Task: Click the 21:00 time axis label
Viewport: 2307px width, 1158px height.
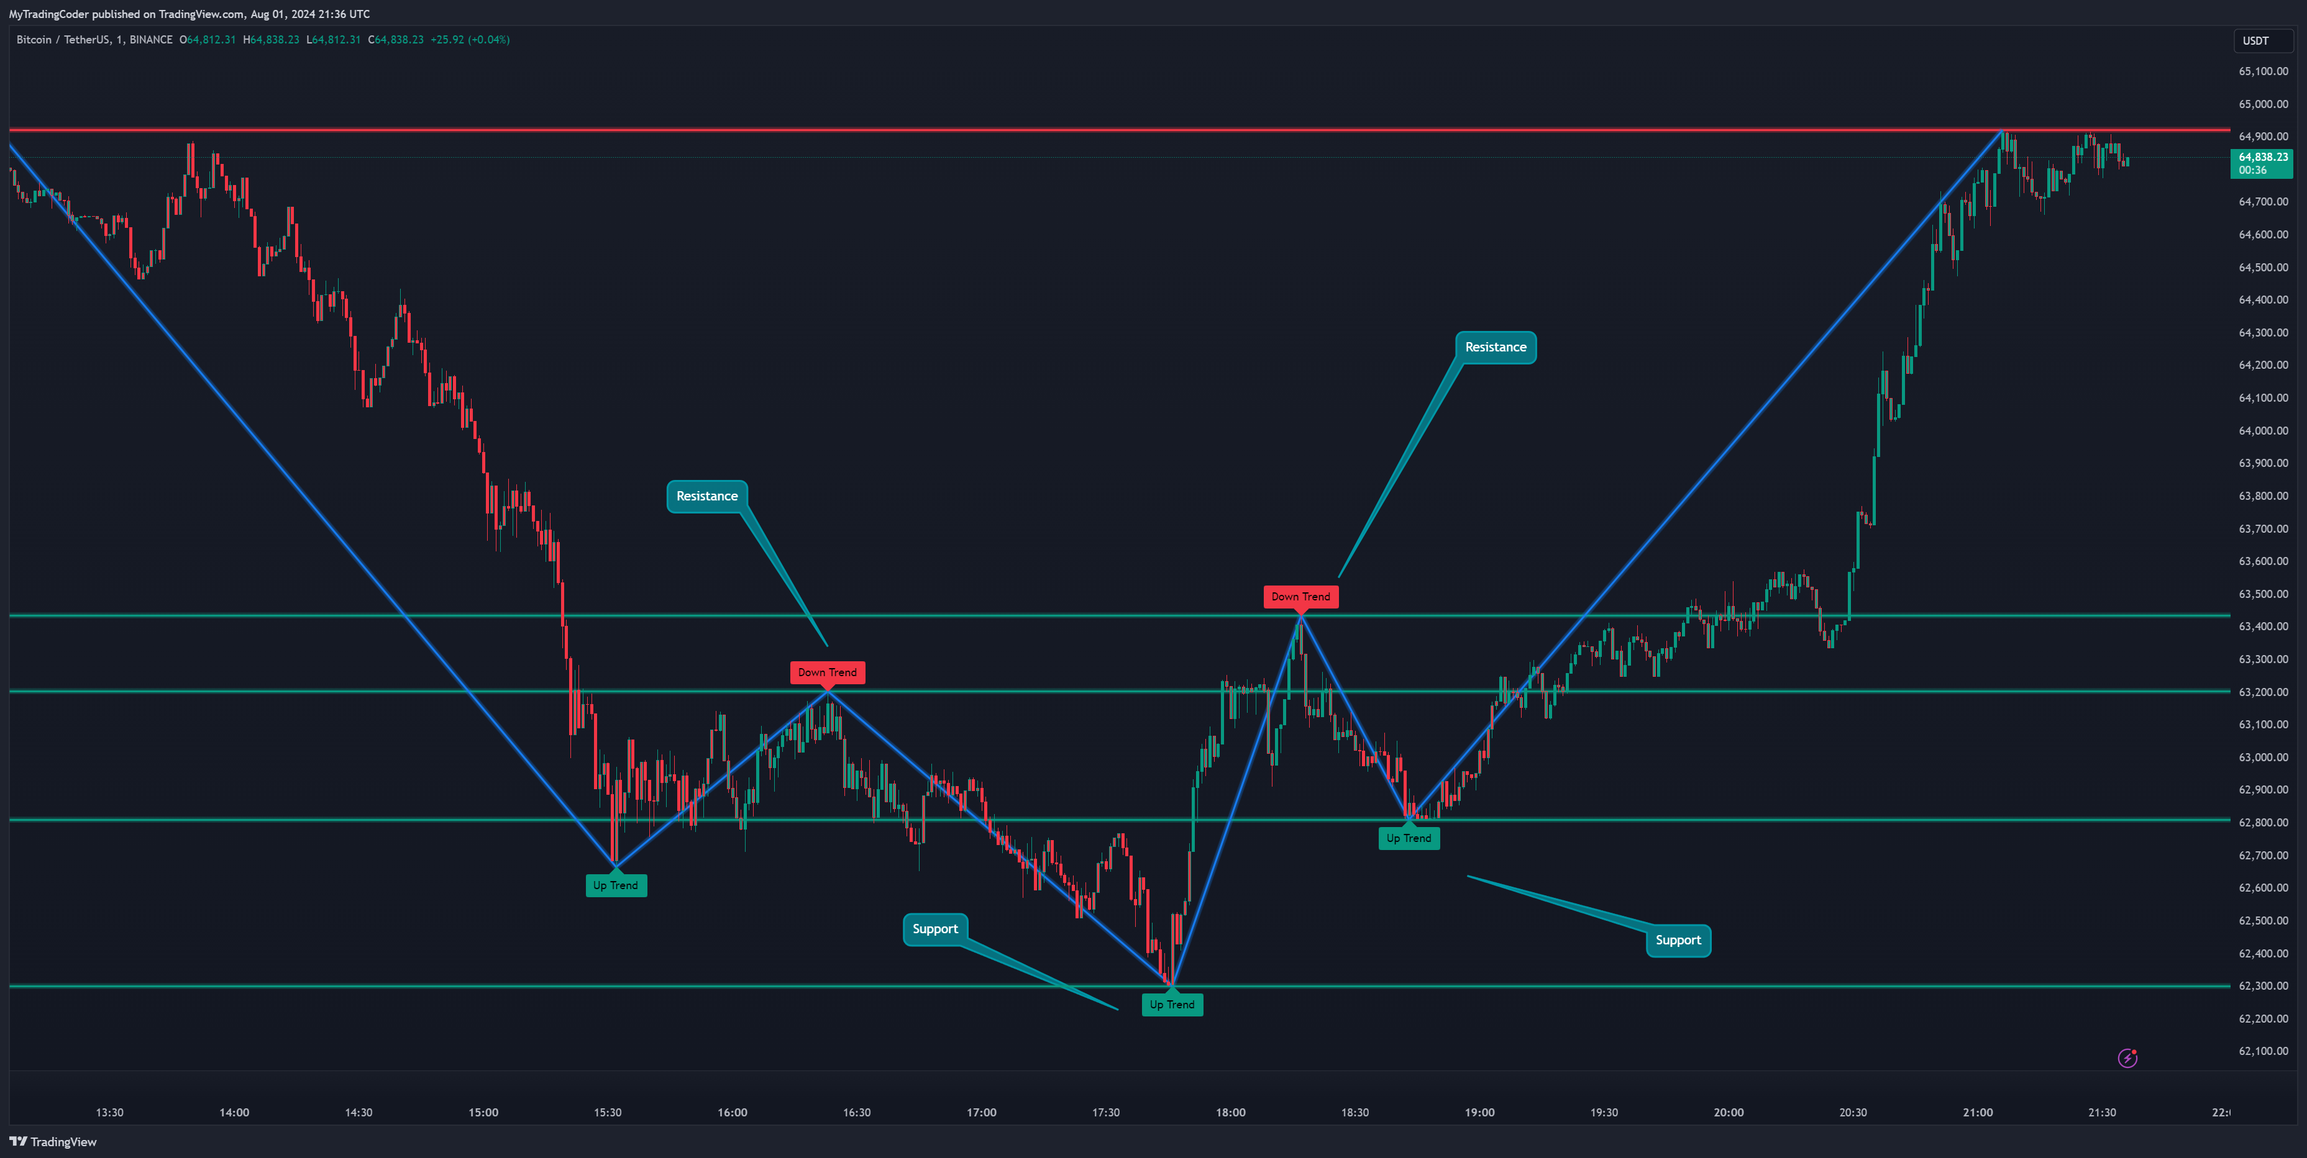Action: click(x=1978, y=1112)
